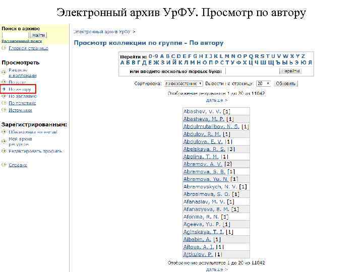Open author Abolina, T. M.
The width and height of the screenshot is (363, 272).
[201, 157]
